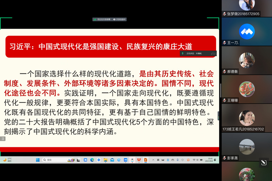Open the Mail app in taskbar

click(112, 160)
